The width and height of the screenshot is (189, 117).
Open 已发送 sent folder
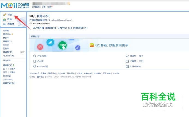point(6,45)
